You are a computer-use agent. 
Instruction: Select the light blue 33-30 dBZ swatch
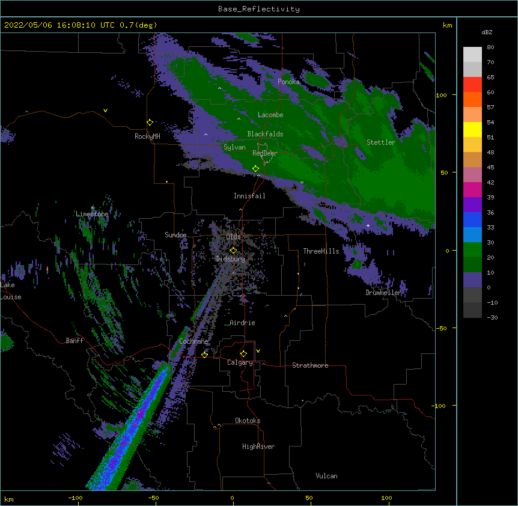(472, 234)
